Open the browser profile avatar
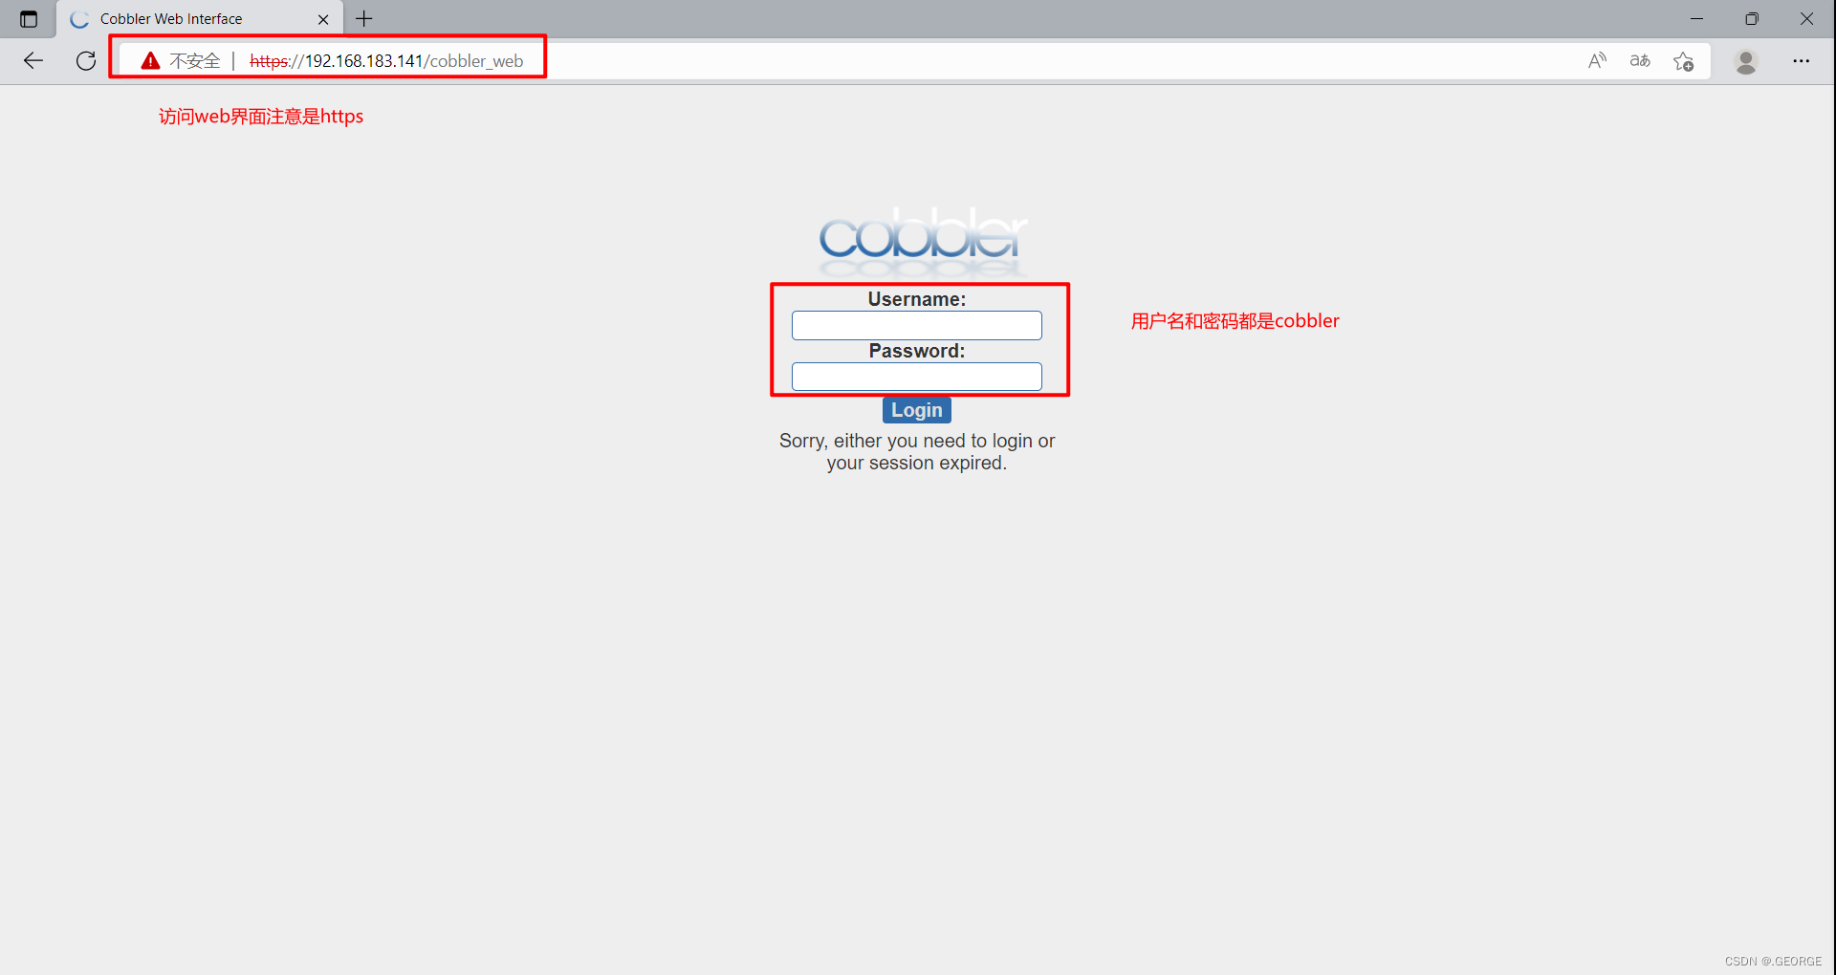1836x975 pixels. pyautogui.click(x=1746, y=61)
